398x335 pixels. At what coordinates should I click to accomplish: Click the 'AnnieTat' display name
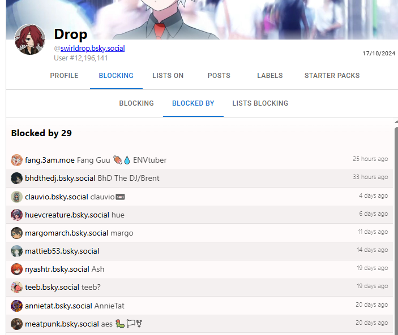[109, 306]
